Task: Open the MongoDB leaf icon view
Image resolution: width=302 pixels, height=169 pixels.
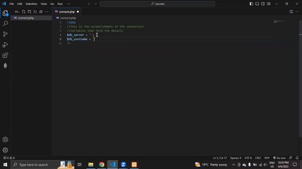Action: 5,66
